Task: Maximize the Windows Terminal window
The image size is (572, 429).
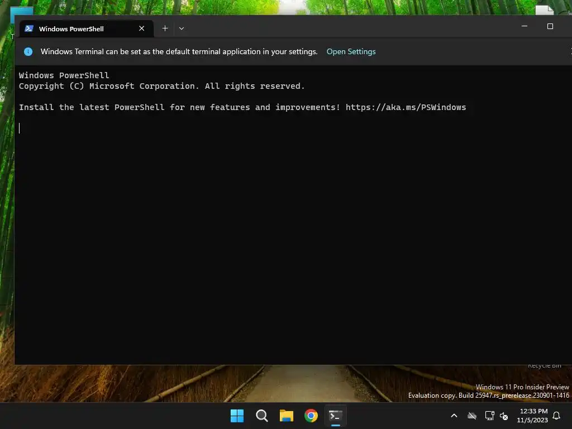Action: click(x=550, y=26)
